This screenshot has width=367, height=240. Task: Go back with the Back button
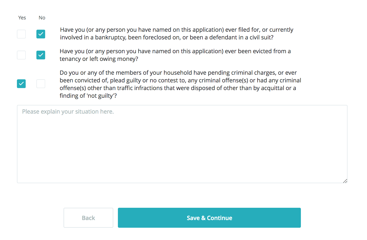tap(88, 218)
